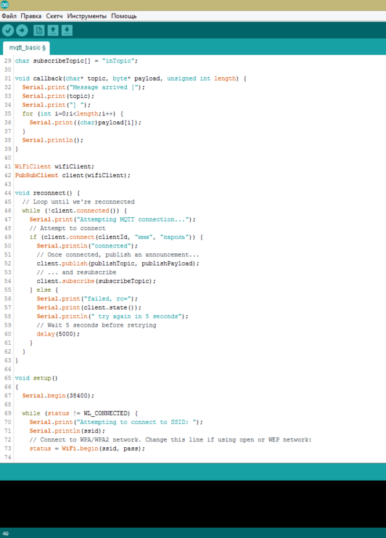386x538 pixels.
Task: Click the "пароль" string on line 49
Action: pyautogui.click(x=174, y=237)
